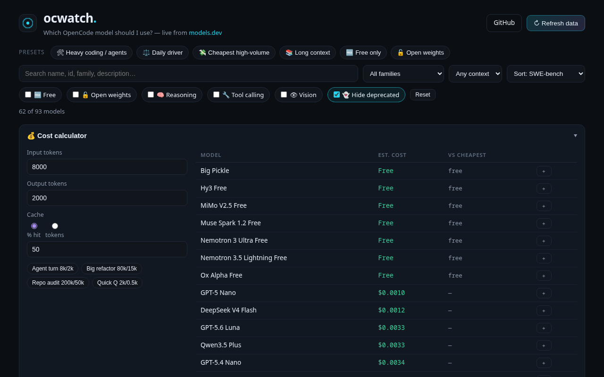Apply the Free only preset
The image size is (604, 377).
point(363,52)
